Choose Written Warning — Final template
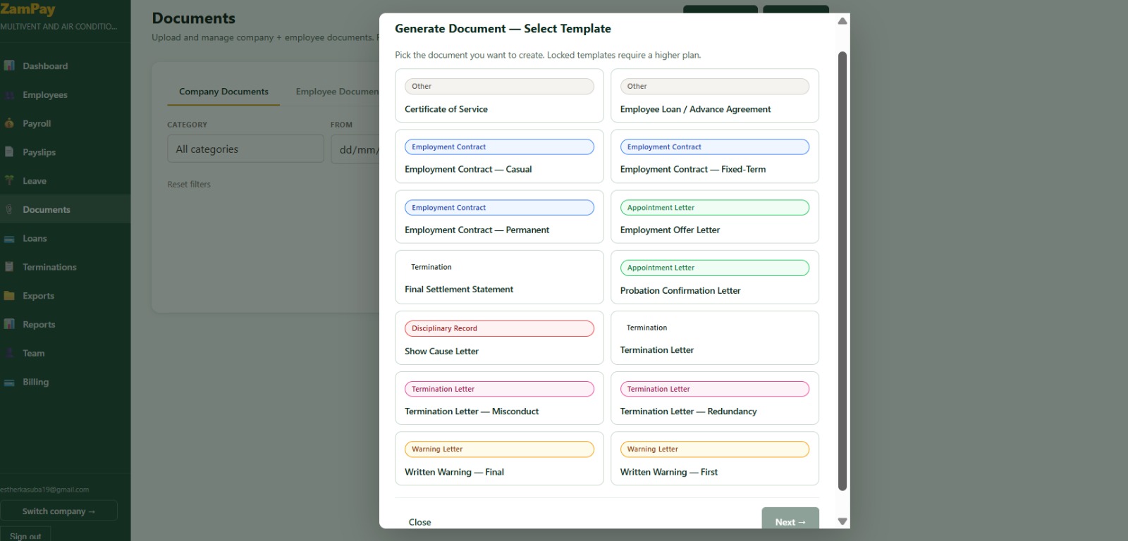The height and width of the screenshot is (541, 1128). pyautogui.click(x=499, y=459)
